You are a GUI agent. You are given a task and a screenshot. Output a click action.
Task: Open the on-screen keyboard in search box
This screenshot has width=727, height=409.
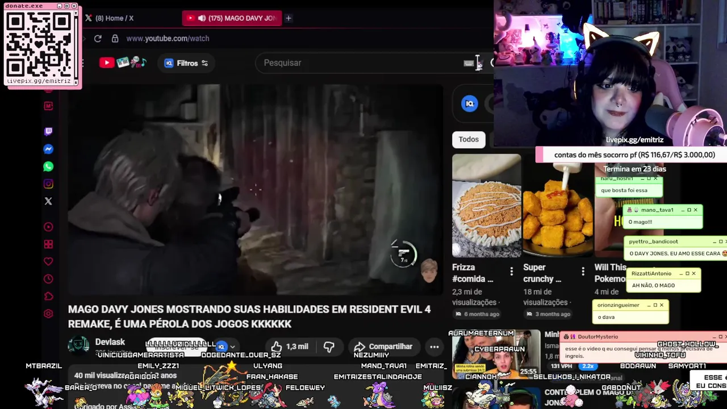[469, 63]
